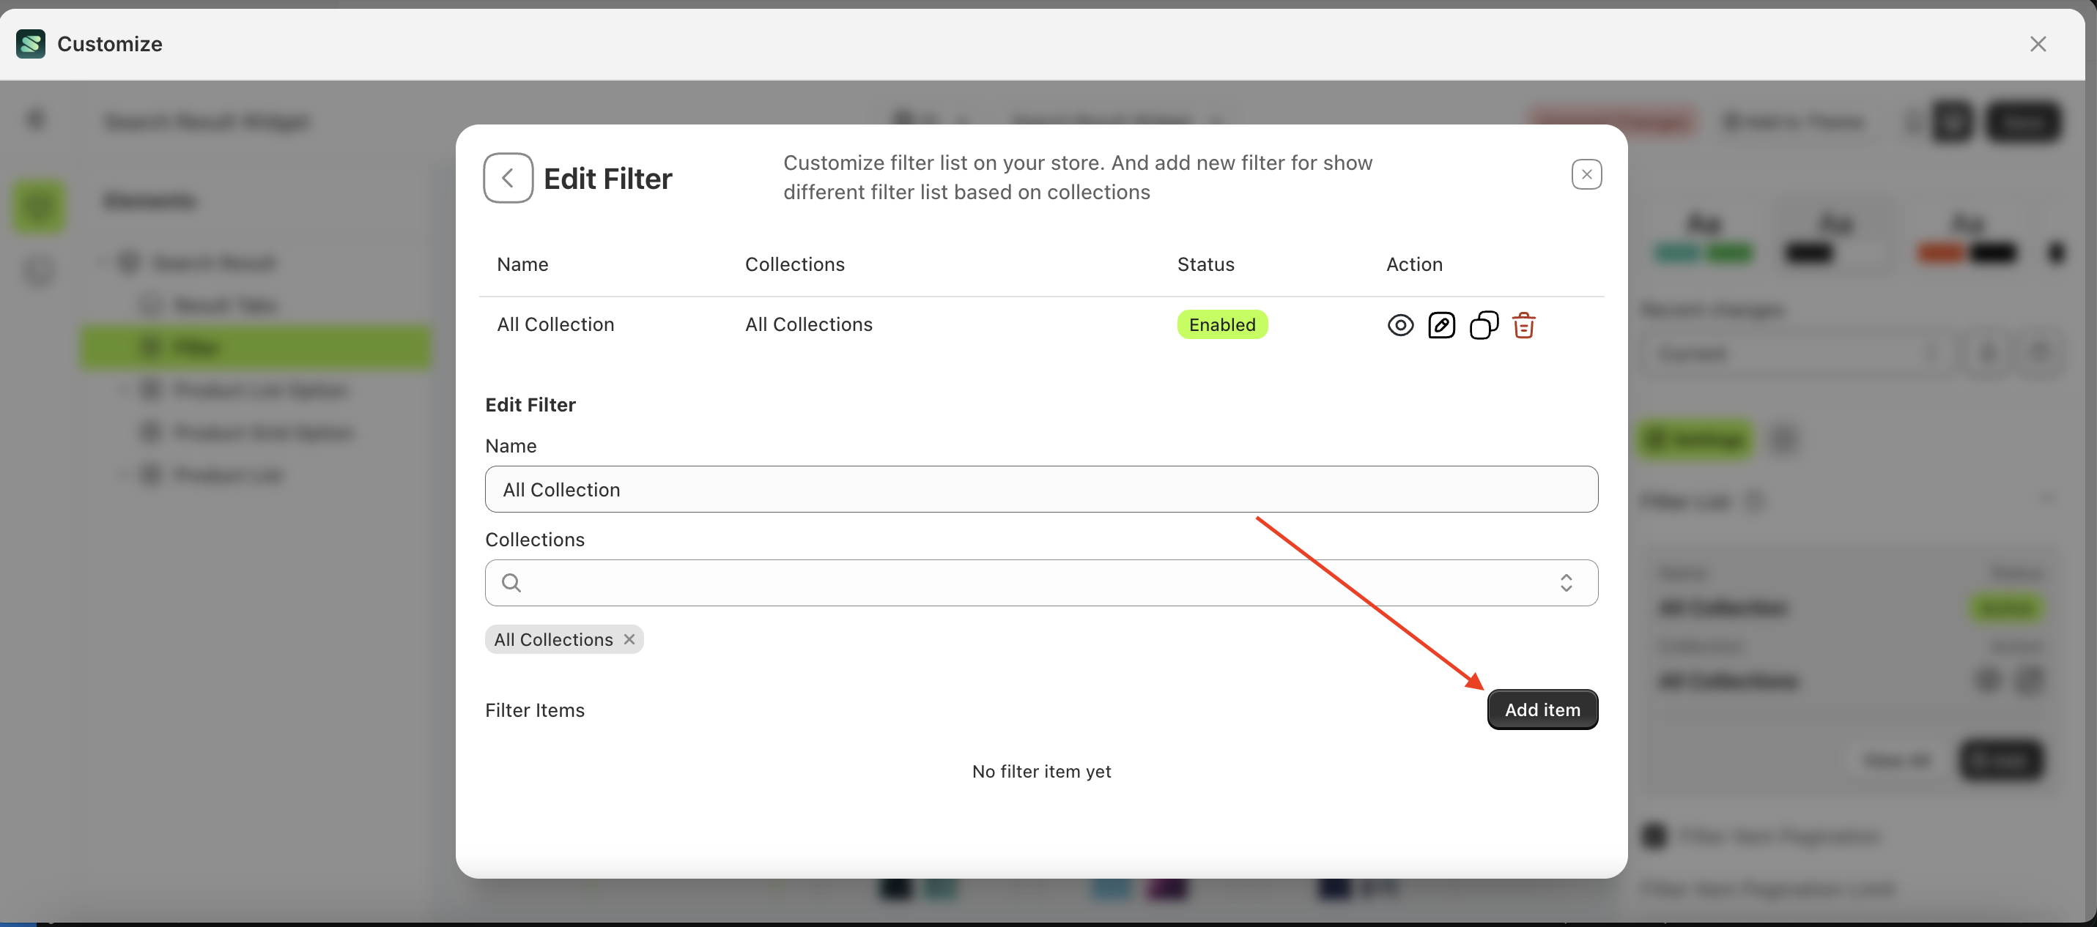Go back using the Edit Filter back arrow
The height and width of the screenshot is (927, 2097).
pos(507,177)
